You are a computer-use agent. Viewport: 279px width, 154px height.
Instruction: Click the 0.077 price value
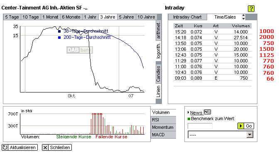[x=196, y=61]
